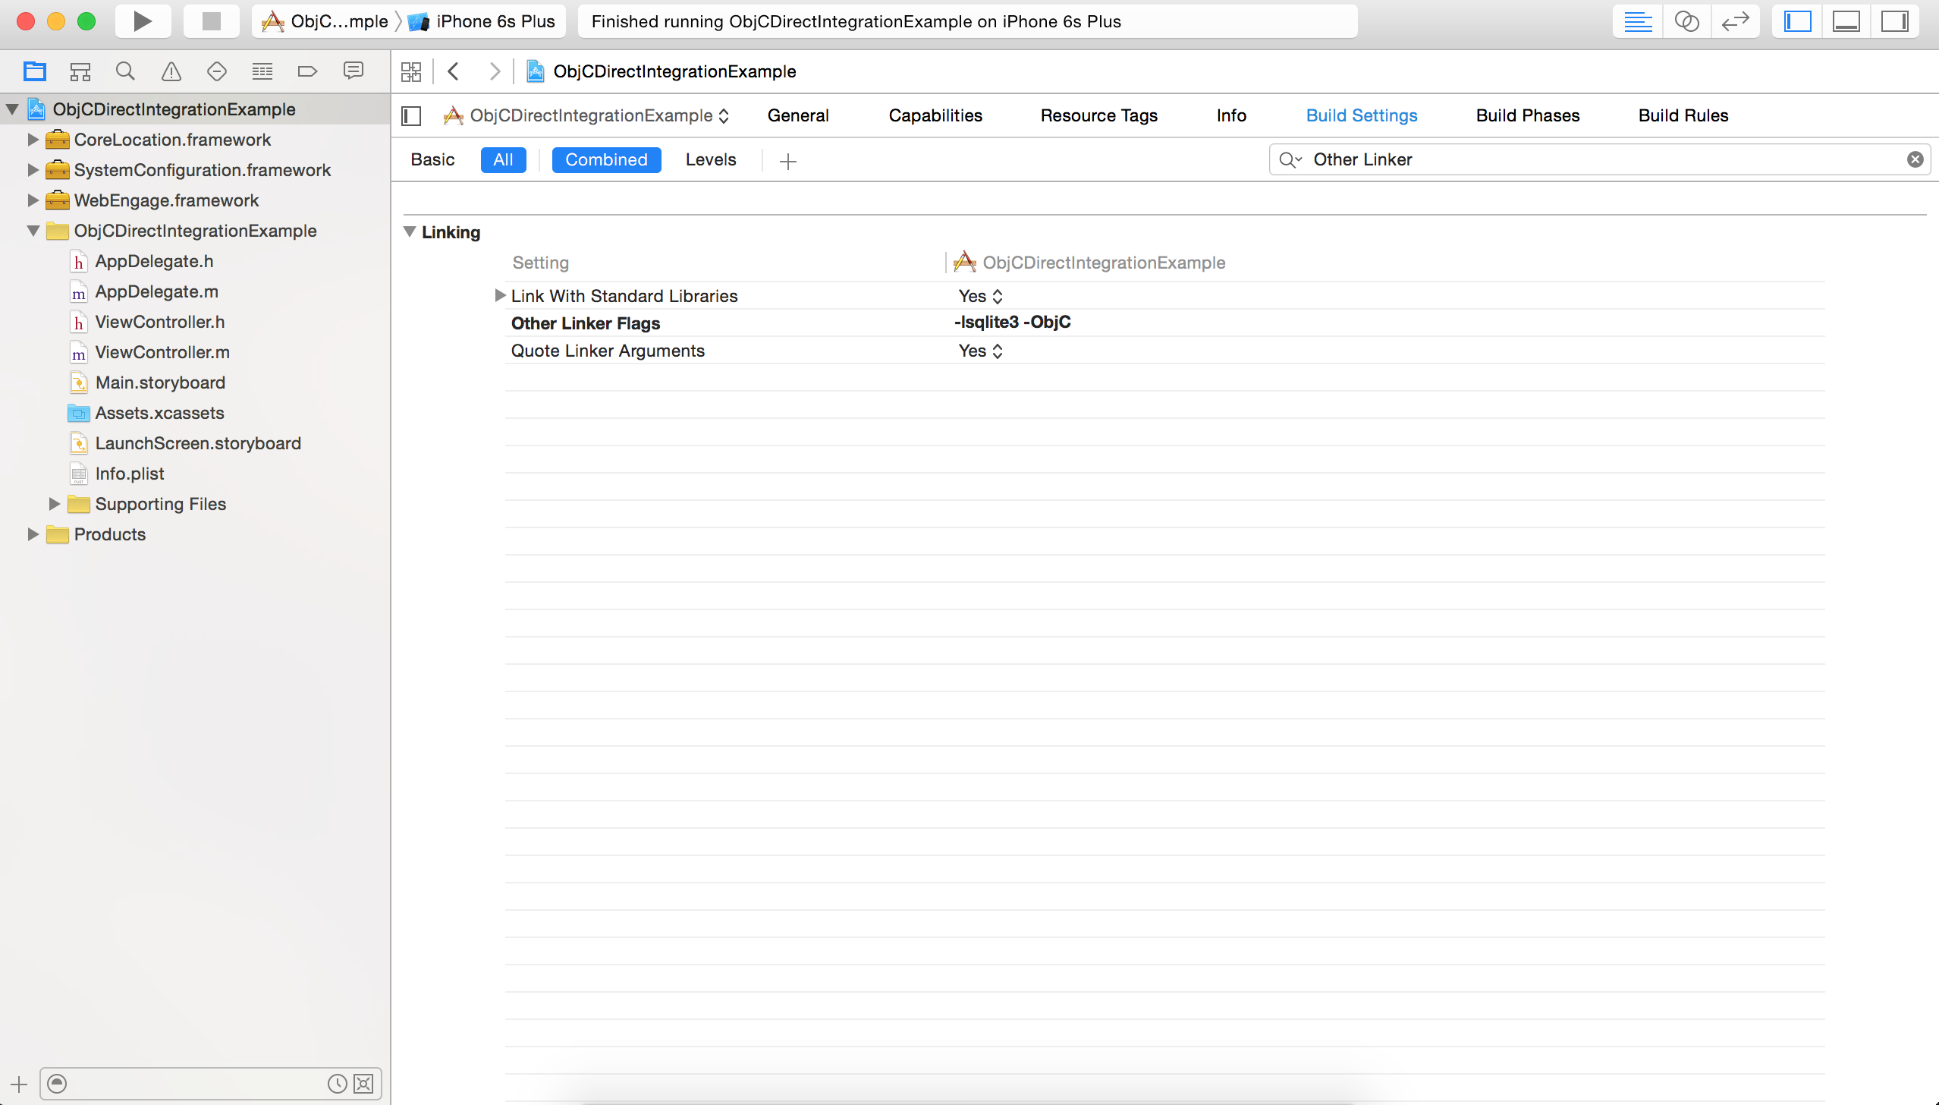Switch to the Info tab
This screenshot has width=1939, height=1105.
coord(1231,115)
